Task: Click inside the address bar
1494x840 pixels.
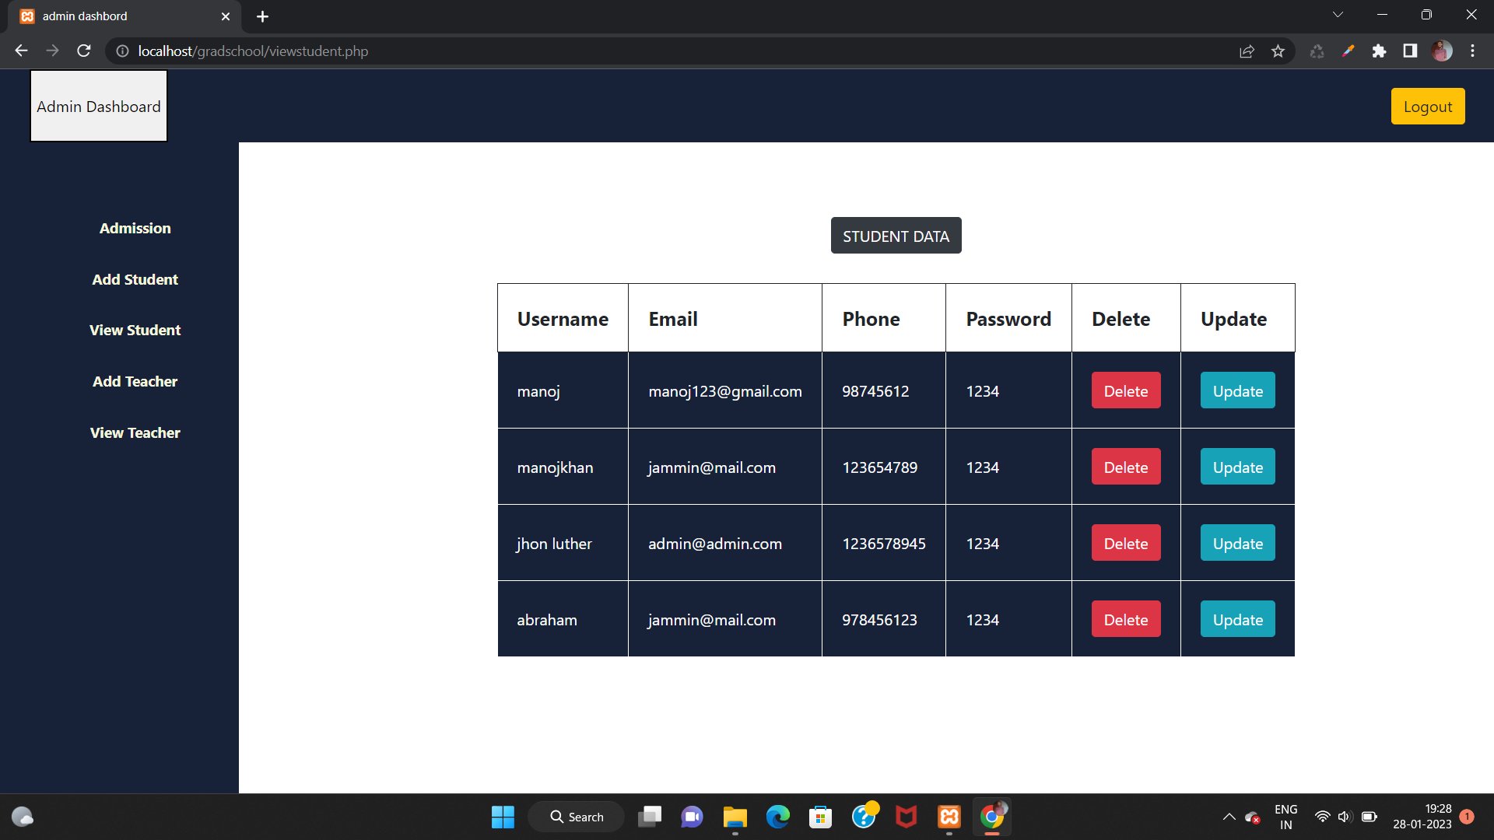Action: [x=545, y=51]
